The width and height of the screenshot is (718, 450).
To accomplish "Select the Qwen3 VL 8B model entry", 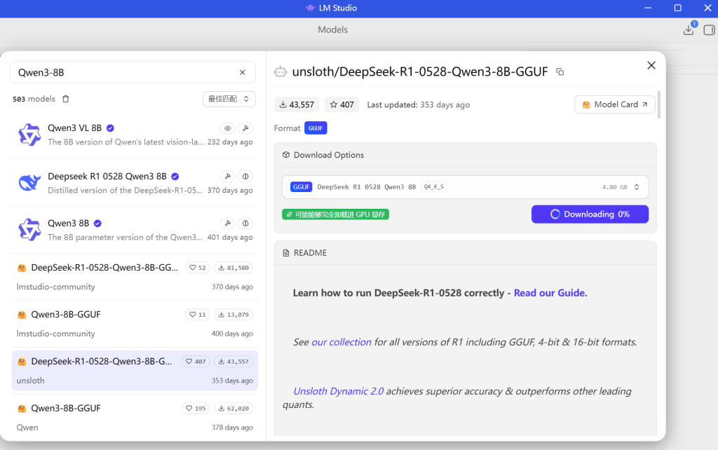I will 135,135.
